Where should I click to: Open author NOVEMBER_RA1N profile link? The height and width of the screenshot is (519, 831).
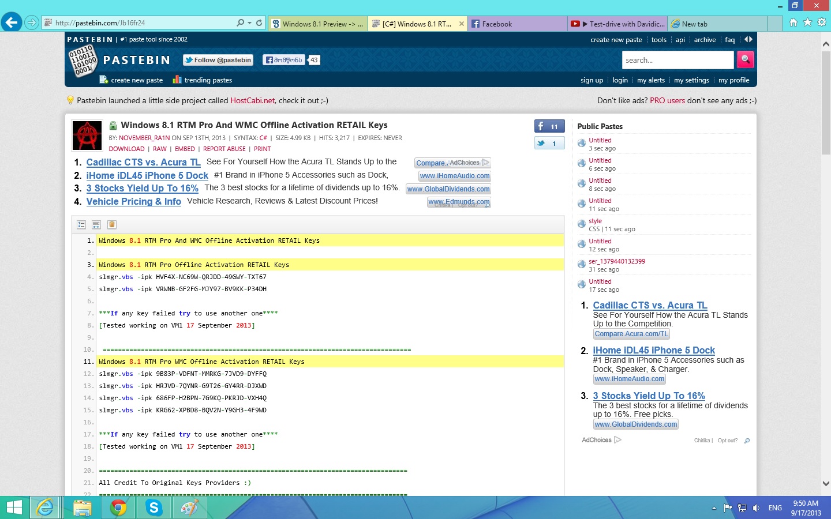[144, 138]
